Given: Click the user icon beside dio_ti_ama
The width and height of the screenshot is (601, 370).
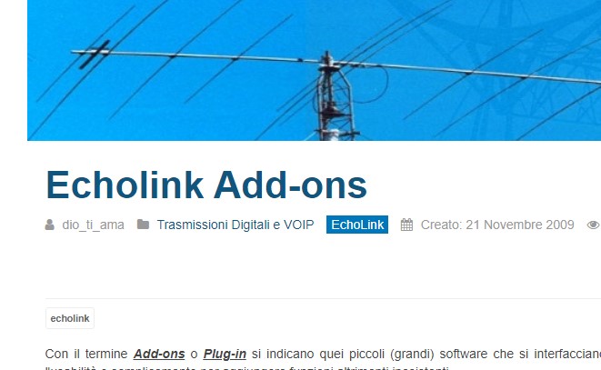Looking at the screenshot, I should [49, 225].
